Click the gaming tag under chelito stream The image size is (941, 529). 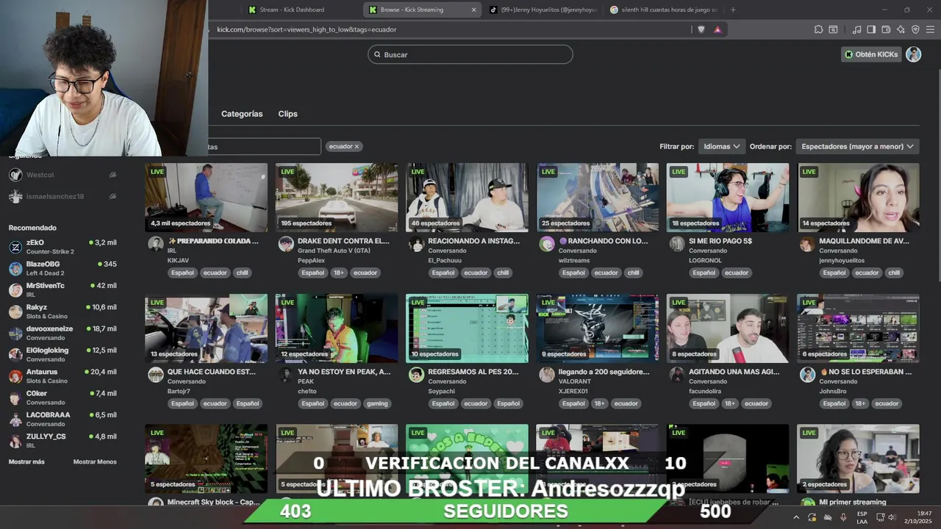(x=377, y=403)
